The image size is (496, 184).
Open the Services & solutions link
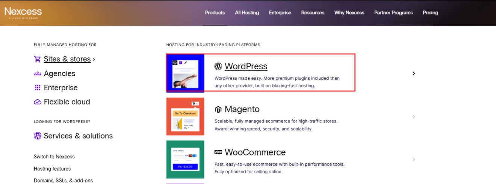78,136
